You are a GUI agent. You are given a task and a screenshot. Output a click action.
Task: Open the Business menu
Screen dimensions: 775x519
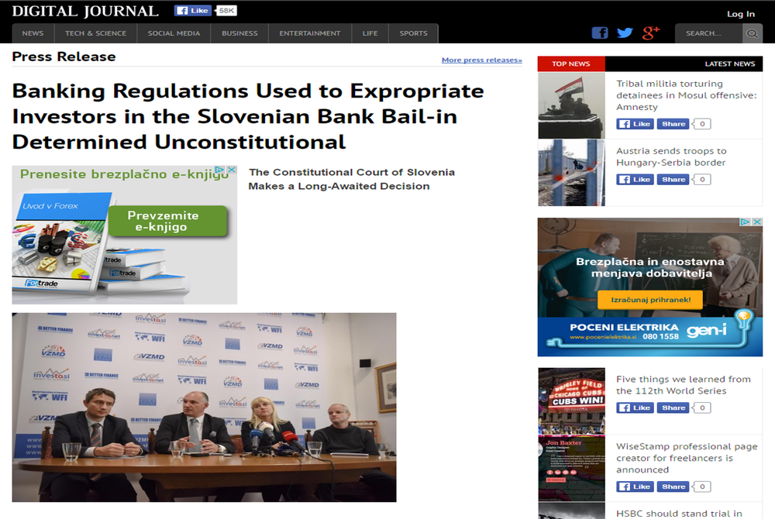pyautogui.click(x=239, y=33)
